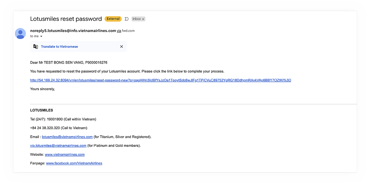Visit the www.vietnamairlines.com website link

click(x=64, y=154)
